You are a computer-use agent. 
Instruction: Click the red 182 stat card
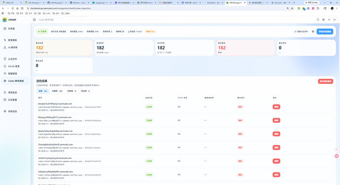coord(245,48)
